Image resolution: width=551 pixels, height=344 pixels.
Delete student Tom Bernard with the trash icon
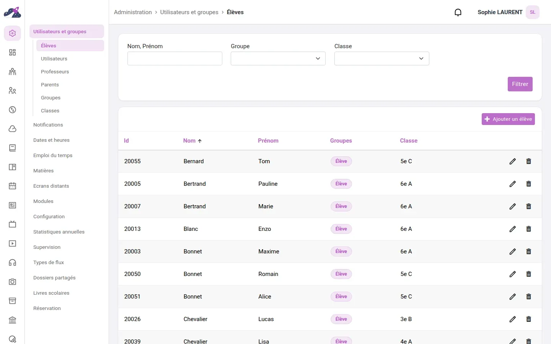coord(529,161)
